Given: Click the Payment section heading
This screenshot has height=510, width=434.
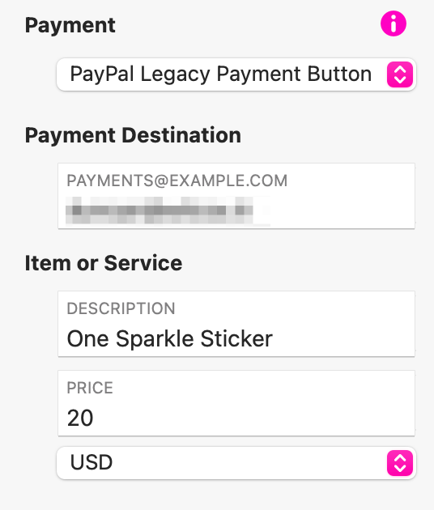Looking at the screenshot, I should [x=70, y=26].
